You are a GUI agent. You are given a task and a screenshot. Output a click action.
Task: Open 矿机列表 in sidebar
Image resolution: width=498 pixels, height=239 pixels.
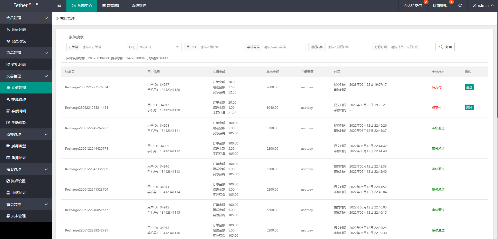(x=26, y=64)
